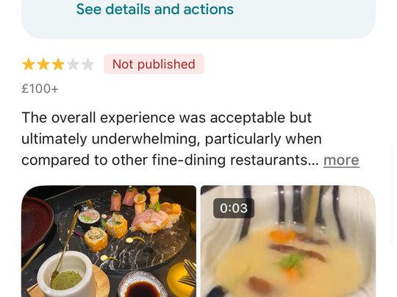Choose the fourth grey rating star

coord(73,64)
